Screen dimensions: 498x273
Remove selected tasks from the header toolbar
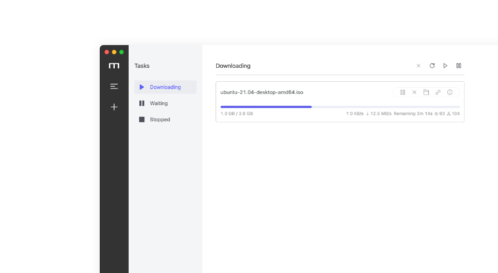418,66
